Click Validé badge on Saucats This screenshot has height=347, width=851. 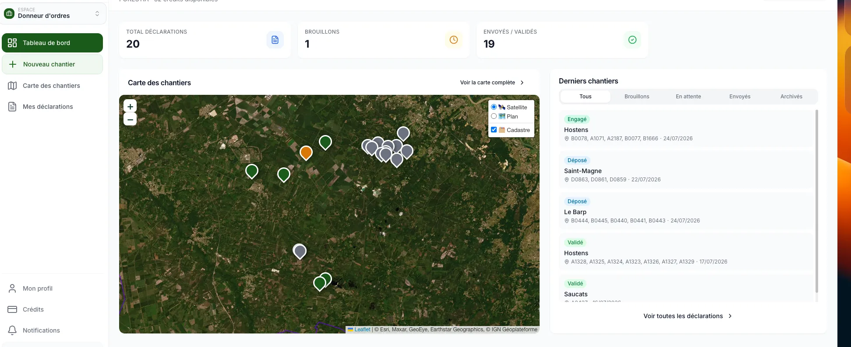coord(575,284)
